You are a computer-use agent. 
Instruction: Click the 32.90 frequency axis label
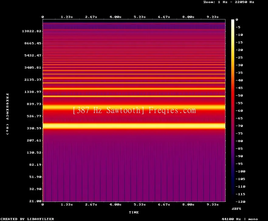[35, 189]
